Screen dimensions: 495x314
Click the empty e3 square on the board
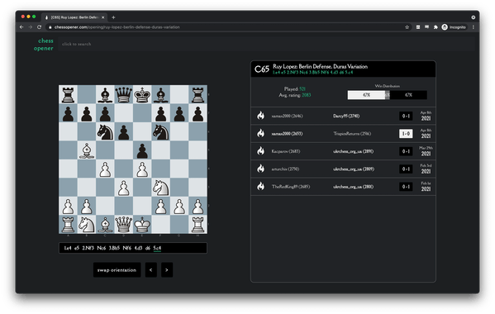[x=142, y=188]
